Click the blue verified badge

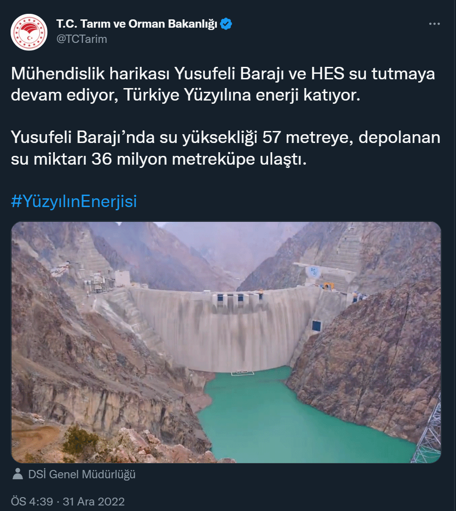(x=226, y=24)
